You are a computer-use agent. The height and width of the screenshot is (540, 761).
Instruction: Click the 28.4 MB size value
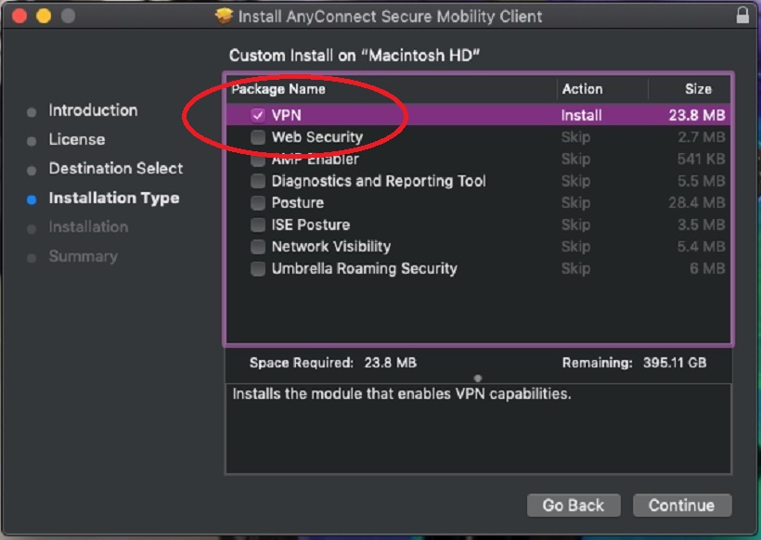(x=696, y=203)
